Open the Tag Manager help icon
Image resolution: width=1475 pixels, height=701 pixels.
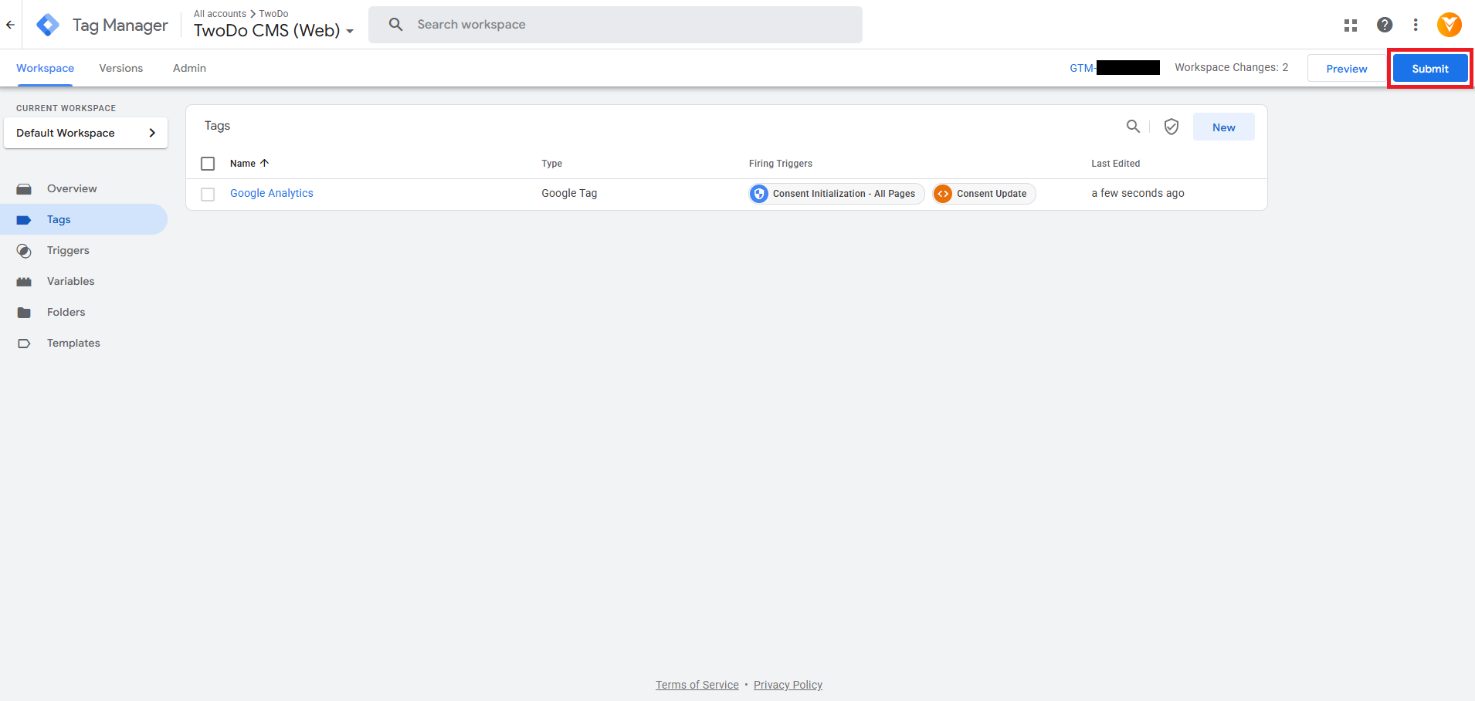(x=1384, y=24)
